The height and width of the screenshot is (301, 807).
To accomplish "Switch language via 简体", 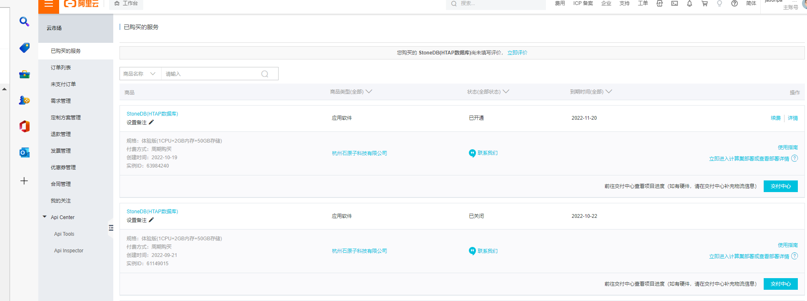I will click(751, 3).
